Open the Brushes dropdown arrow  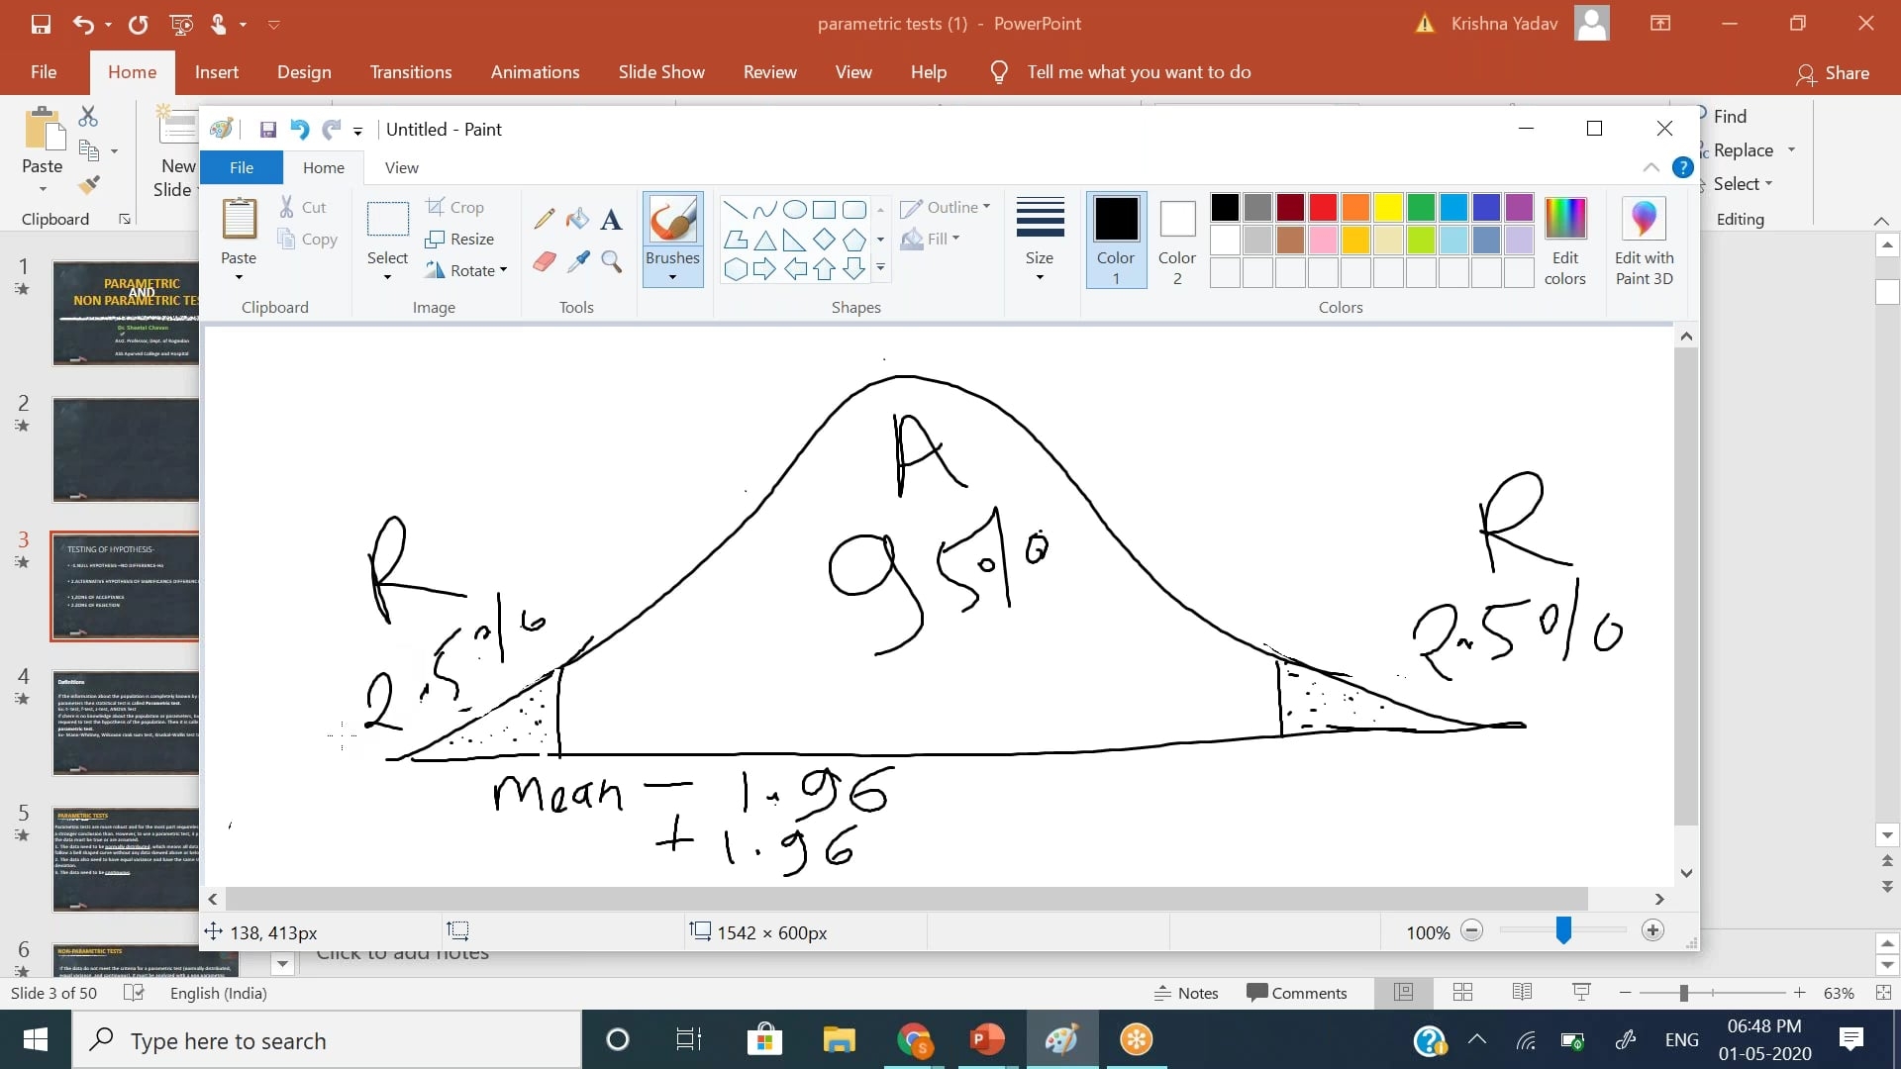coord(672,277)
